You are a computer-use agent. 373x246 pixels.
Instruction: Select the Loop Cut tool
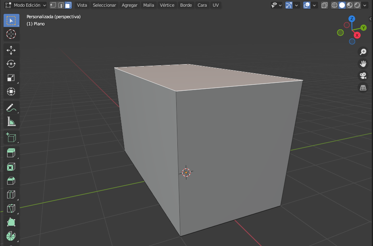pyautogui.click(x=11, y=194)
